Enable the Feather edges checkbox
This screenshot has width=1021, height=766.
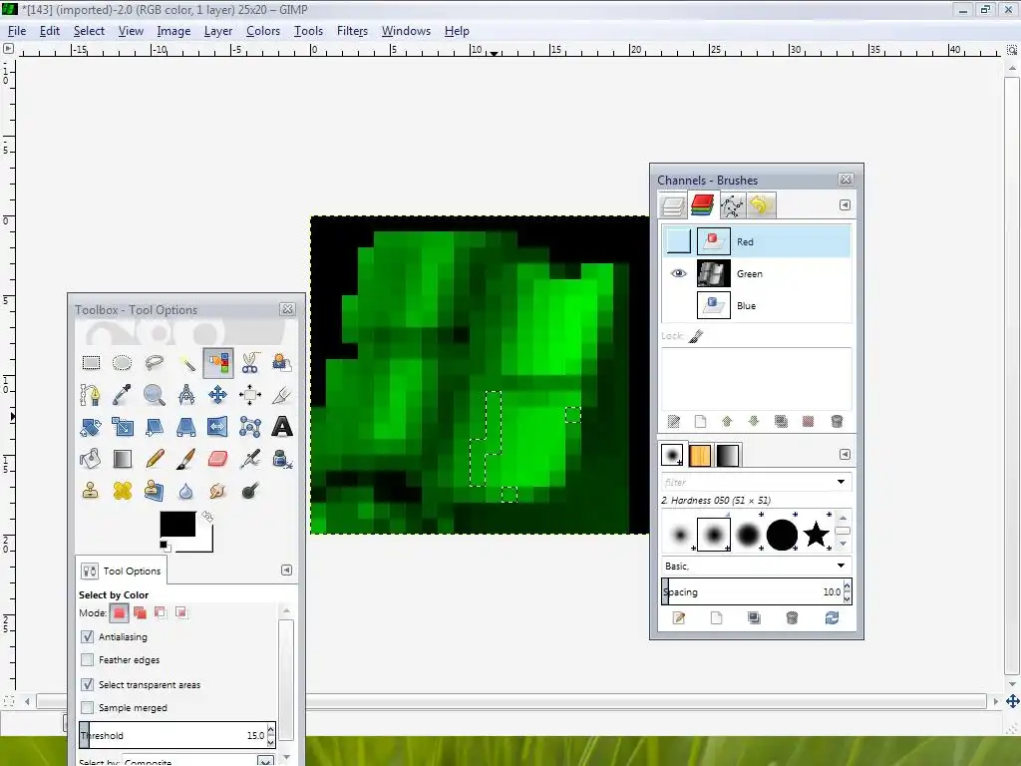coord(88,660)
